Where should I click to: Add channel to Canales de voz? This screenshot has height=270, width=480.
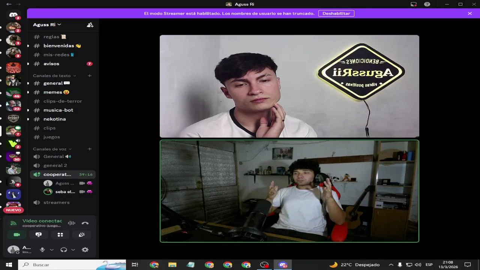(x=90, y=149)
